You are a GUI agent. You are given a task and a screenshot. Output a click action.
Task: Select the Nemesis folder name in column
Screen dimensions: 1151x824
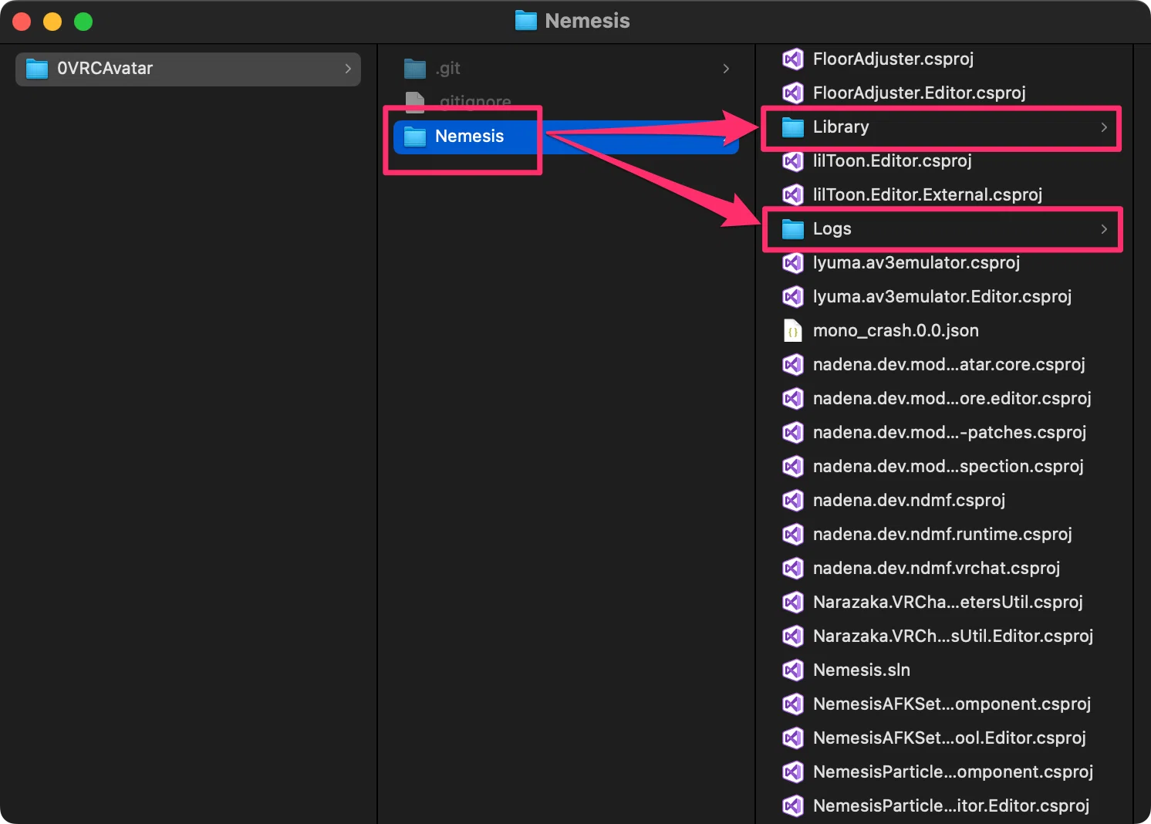click(x=469, y=137)
